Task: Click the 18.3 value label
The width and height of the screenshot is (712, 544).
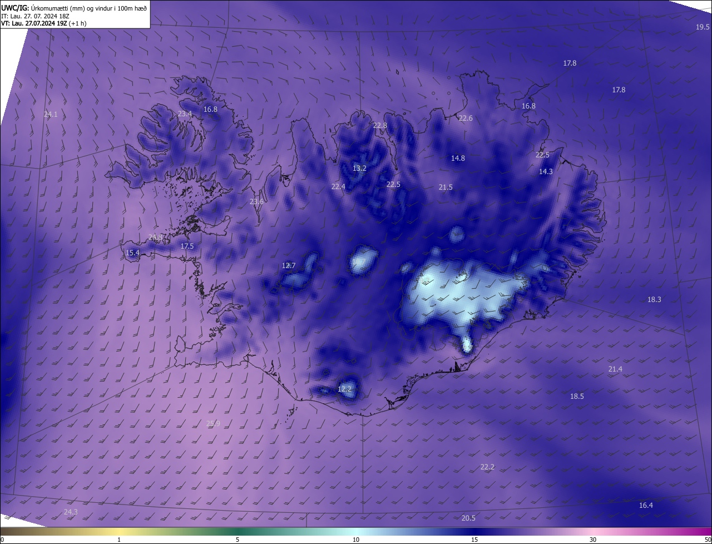Action: [x=654, y=300]
